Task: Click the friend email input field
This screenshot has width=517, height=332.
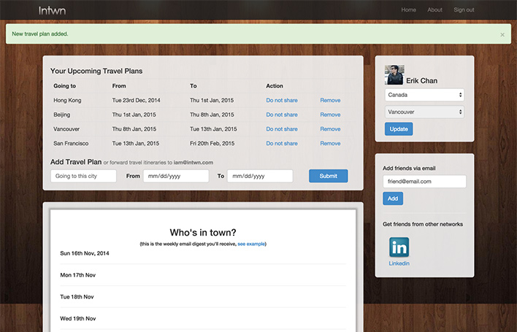Action: [x=424, y=181]
